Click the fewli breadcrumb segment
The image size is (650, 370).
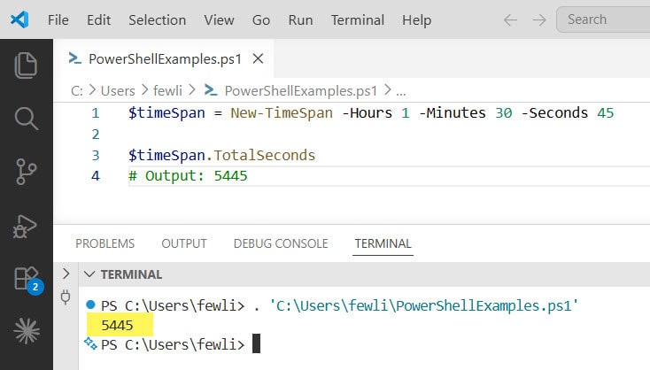point(167,91)
